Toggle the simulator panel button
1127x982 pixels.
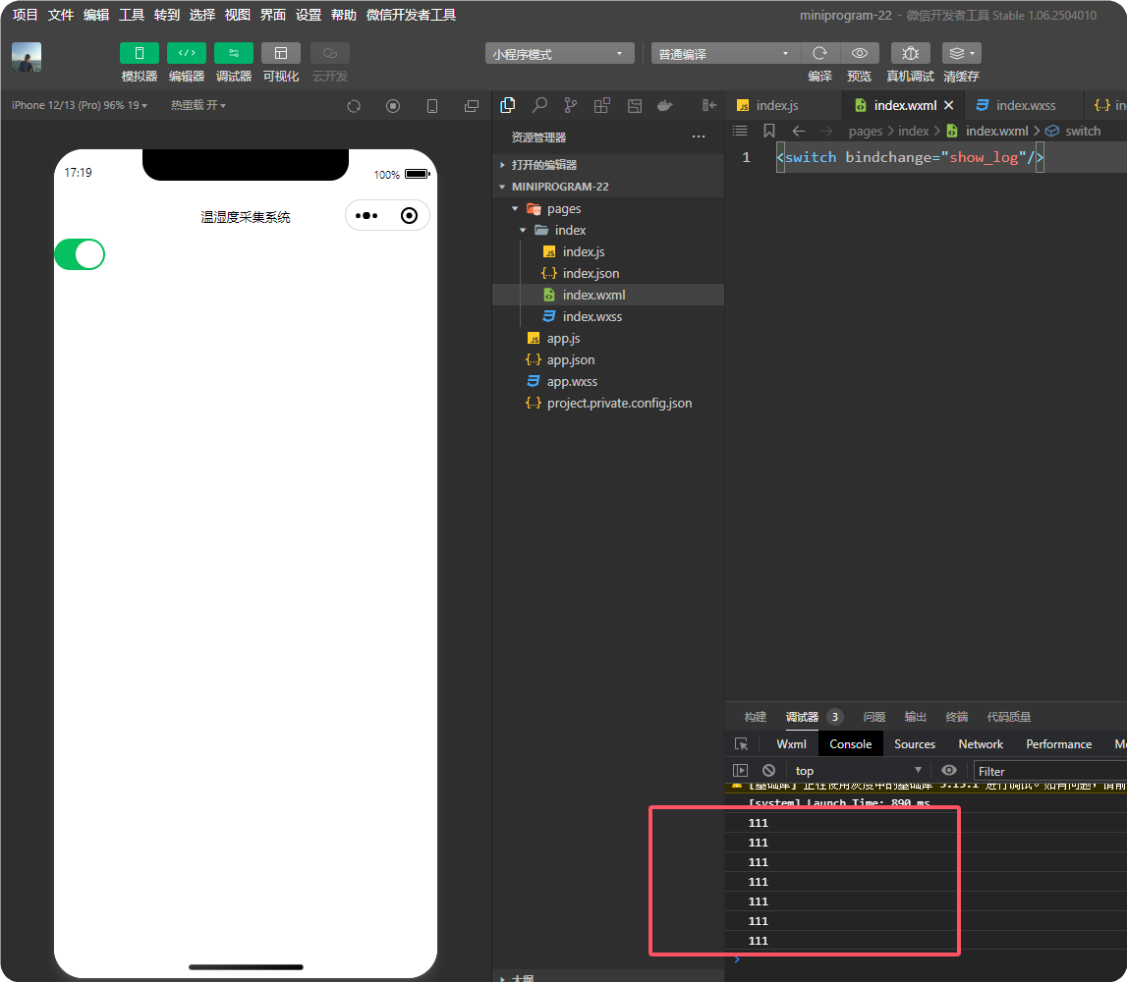(139, 53)
